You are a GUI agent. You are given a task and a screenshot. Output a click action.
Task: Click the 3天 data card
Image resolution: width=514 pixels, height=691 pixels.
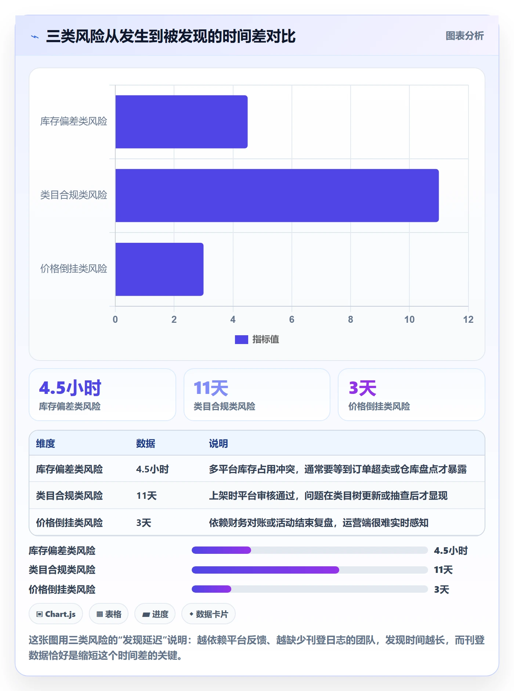point(412,395)
